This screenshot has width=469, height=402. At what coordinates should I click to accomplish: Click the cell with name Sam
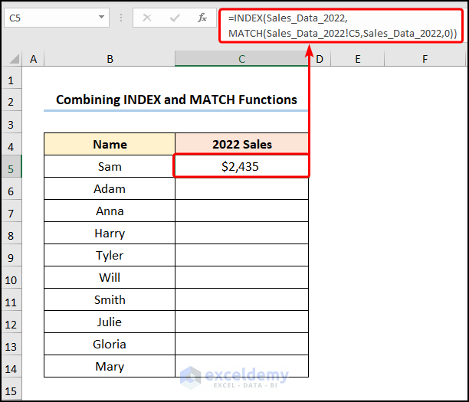tap(110, 166)
